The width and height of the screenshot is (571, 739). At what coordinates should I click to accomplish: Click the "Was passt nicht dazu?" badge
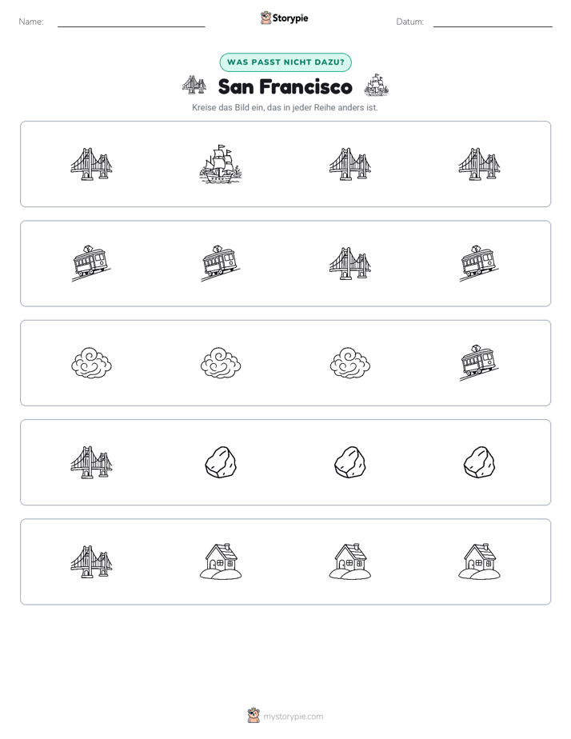pos(285,62)
